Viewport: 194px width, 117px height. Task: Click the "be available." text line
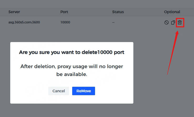click(x=72, y=74)
